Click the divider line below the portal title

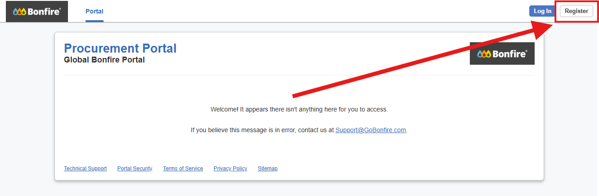tap(299, 75)
